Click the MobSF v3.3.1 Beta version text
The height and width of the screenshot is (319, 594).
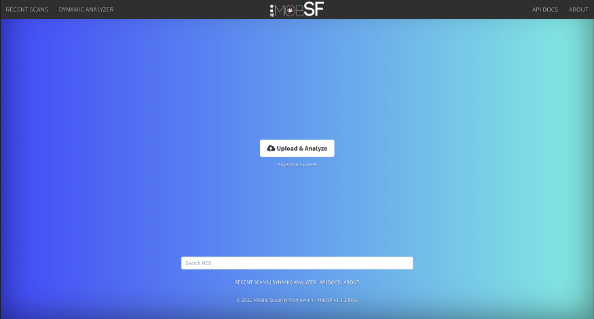pyautogui.click(x=337, y=300)
